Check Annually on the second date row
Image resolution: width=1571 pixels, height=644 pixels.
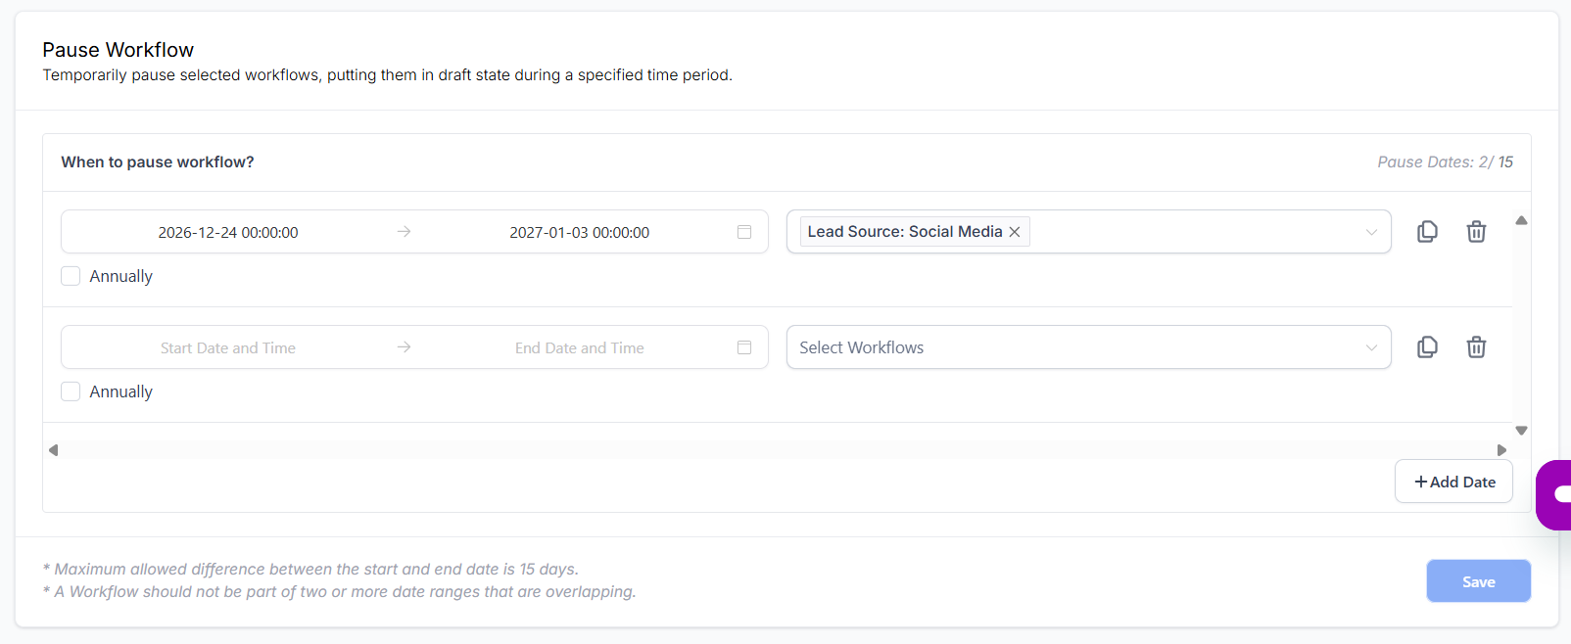tap(70, 391)
